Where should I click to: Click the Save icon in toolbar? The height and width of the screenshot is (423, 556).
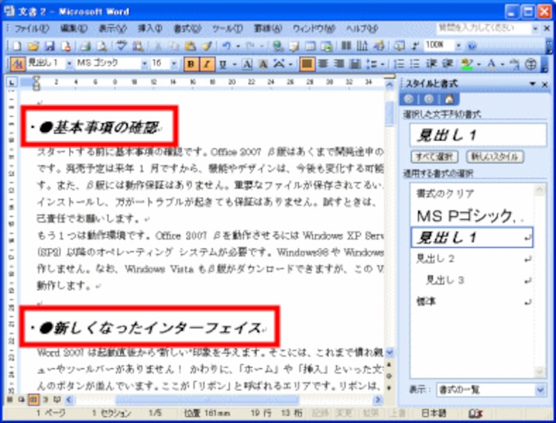[x=49, y=46]
